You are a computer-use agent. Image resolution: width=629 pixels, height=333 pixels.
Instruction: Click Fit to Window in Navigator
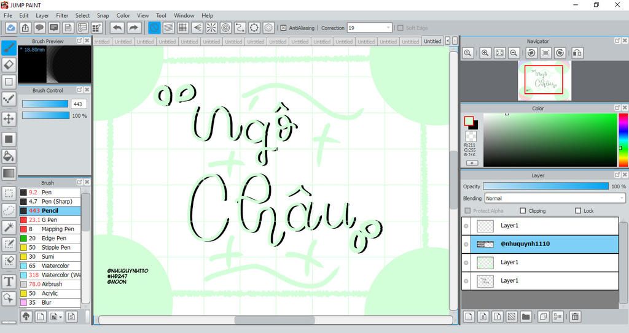(499, 53)
